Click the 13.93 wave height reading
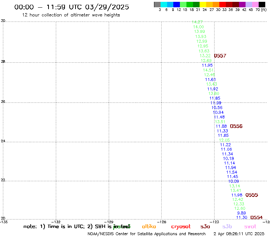Viewport: 270px width, 237px height. (x=201, y=36)
